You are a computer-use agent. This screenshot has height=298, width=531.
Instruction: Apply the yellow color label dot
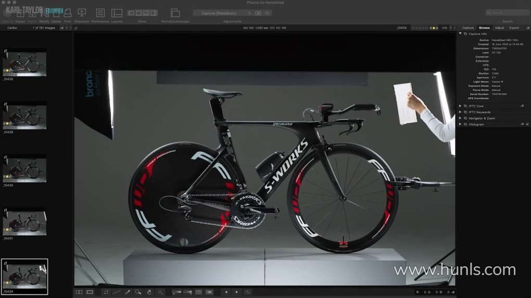[434, 28]
